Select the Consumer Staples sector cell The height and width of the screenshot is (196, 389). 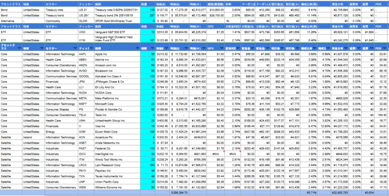(61, 110)
